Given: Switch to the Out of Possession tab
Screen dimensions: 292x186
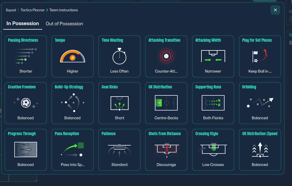Looking at the screenshot, I should (x=64, y=24).
